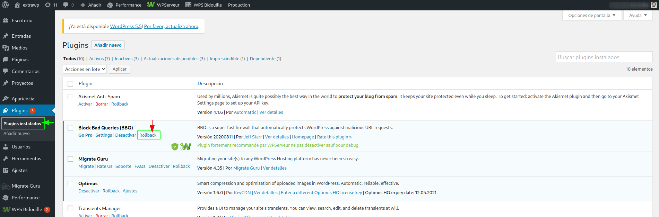This screenshot has width=659, height=217.
Task: Filter plugins by Dependiente
Action: tap(263, 58)
